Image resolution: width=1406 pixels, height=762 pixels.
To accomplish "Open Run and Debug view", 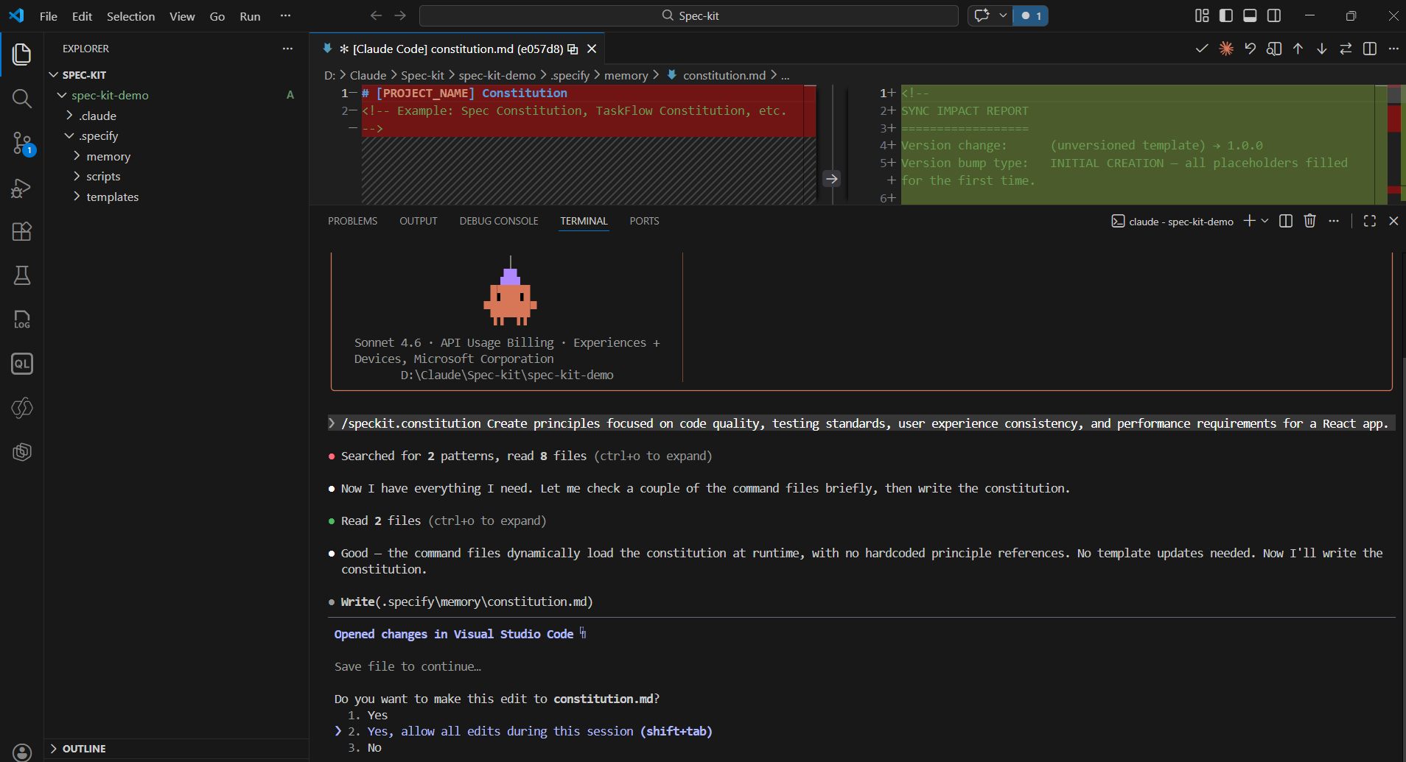I will [22, 188].
